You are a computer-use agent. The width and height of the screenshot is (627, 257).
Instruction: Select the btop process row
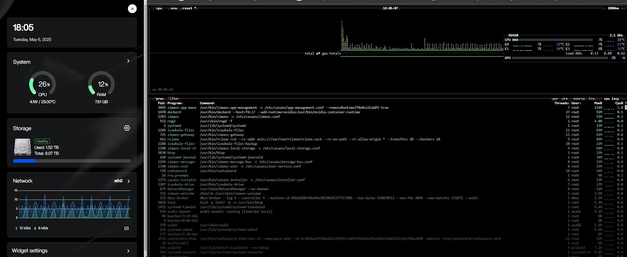click(x=388, y=153)
